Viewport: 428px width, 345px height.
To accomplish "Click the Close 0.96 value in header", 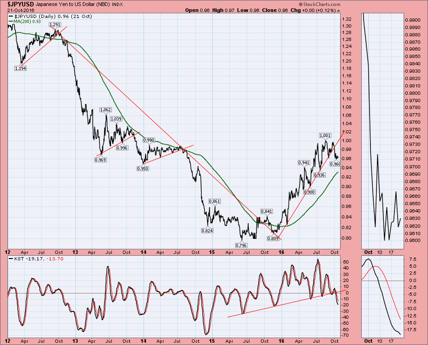I will [275, 11].
